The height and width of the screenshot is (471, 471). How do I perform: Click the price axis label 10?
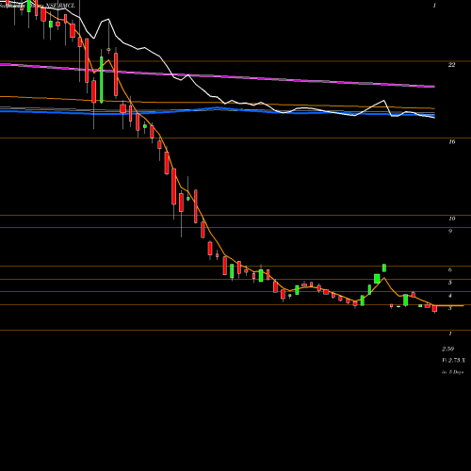(x=451, y=219)
